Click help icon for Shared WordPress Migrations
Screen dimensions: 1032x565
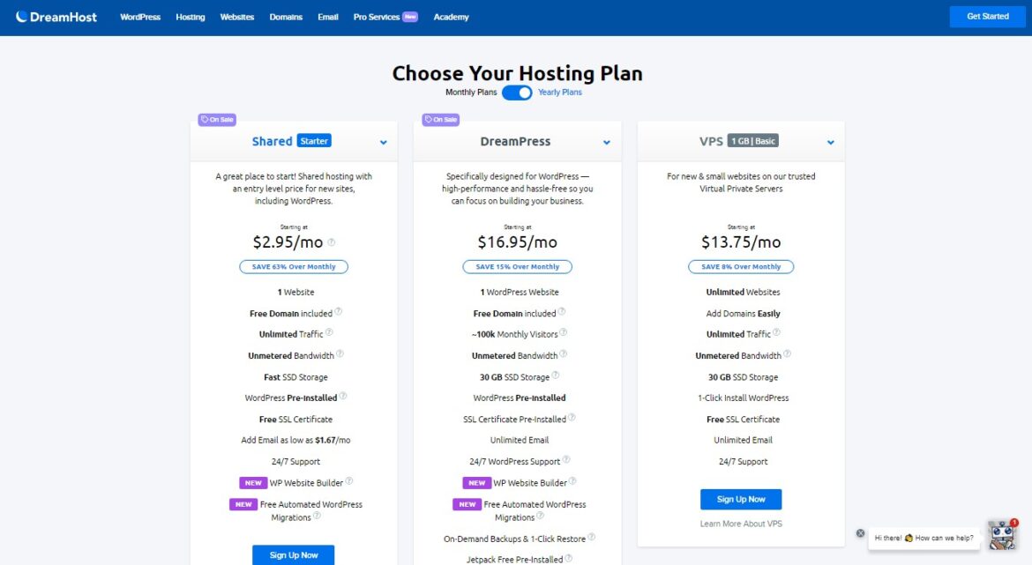click(x=317, y=516)
